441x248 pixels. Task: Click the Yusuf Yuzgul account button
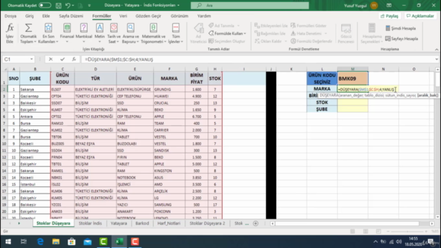click(361, 6)
